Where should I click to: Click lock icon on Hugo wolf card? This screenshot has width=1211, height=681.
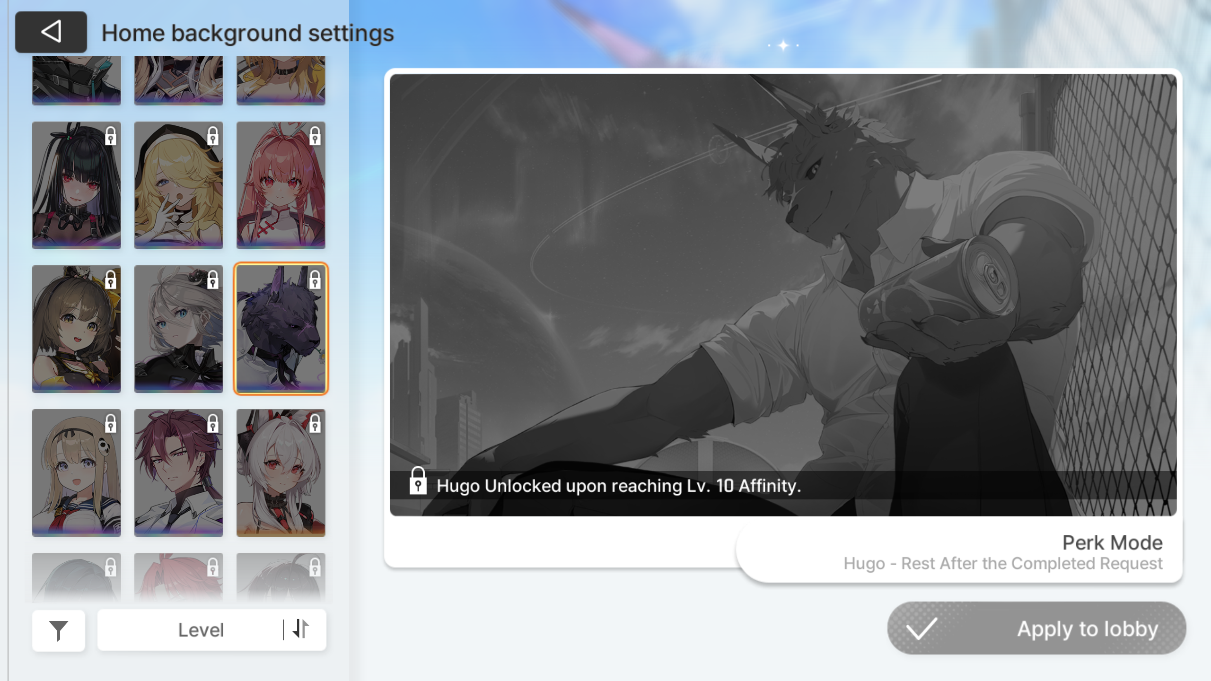(x=315, y=280)
